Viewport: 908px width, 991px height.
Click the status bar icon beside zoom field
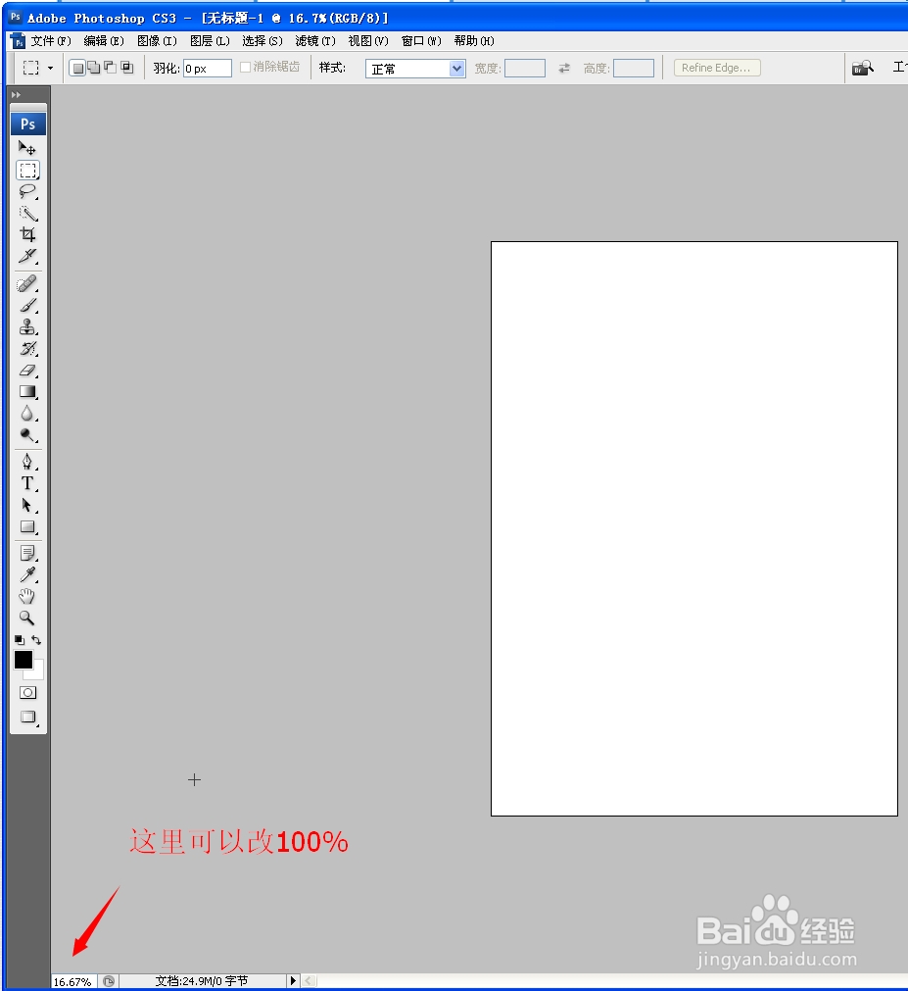coord(109,981)
